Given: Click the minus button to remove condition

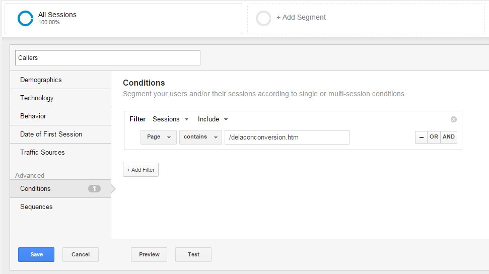Looking at the screenshot, I should 422,137.
